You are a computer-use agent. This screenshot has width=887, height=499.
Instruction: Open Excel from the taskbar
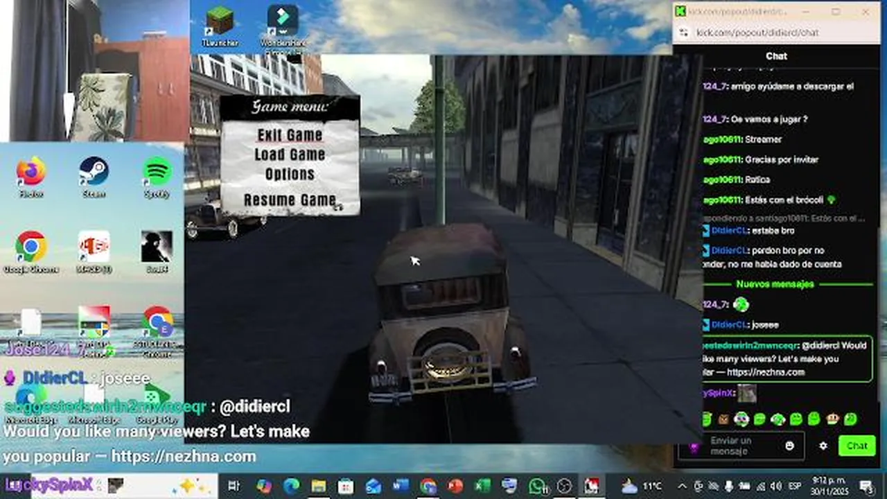[482, 486]
